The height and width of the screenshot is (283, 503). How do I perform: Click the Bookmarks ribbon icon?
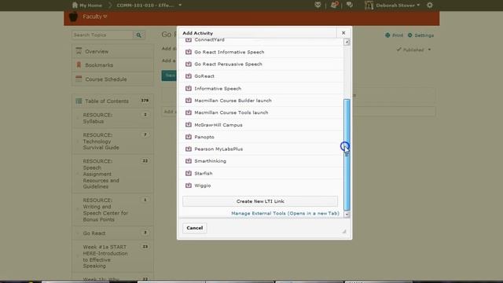[79, 64]
